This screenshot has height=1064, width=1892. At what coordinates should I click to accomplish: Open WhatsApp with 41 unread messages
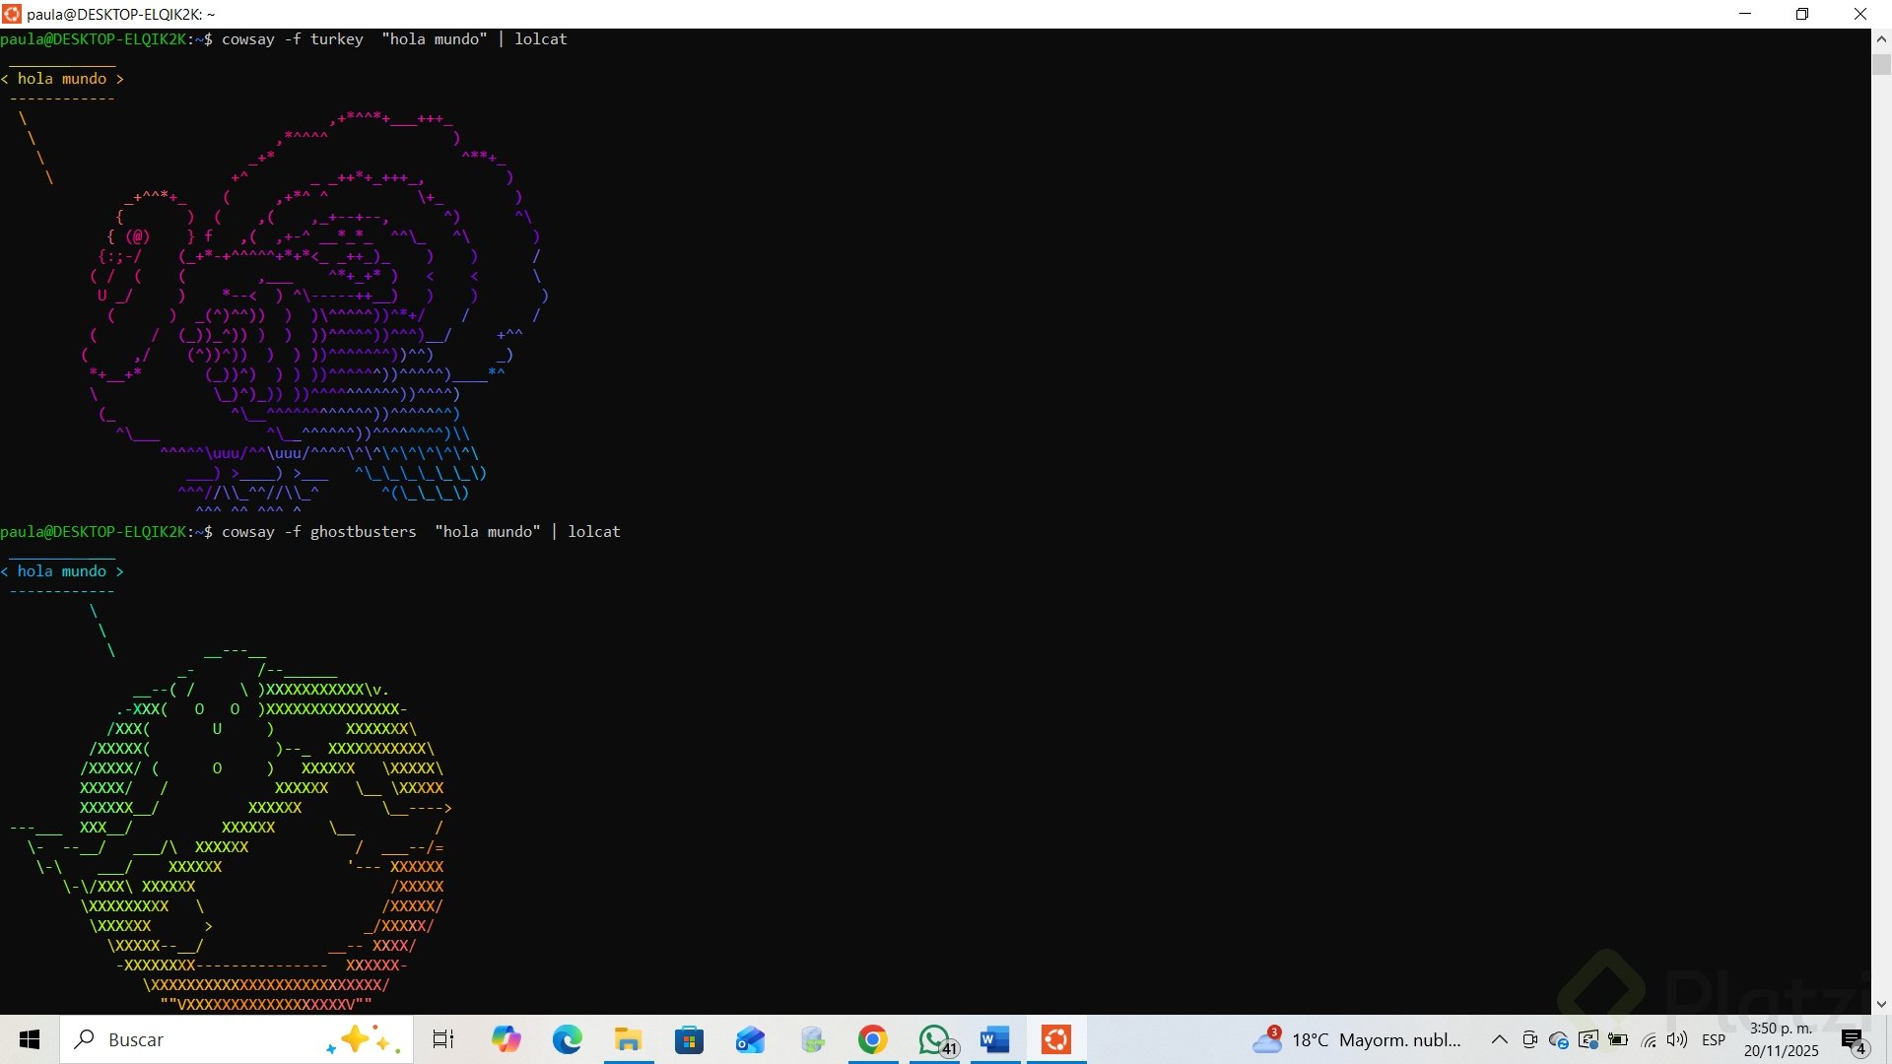934,1039
